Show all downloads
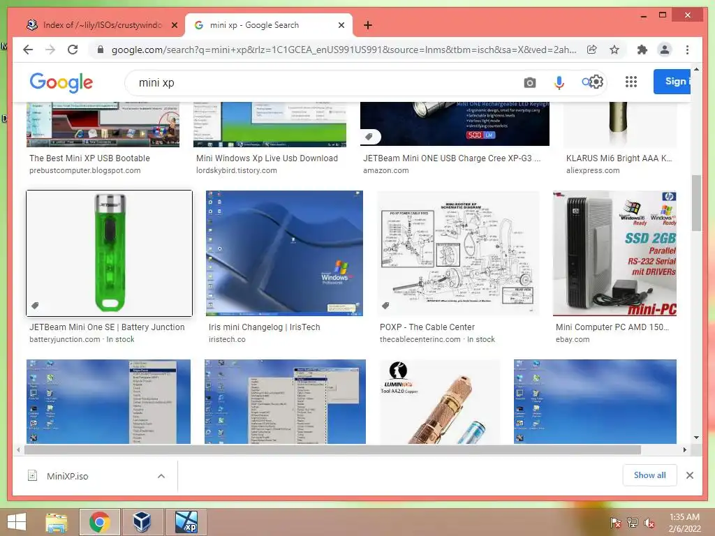 pyautogui.click(x=650, y=475)
